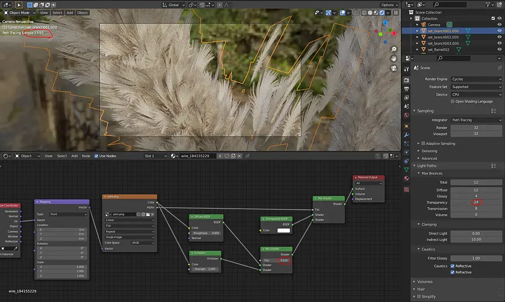505x302 pixels.
Task: Pin the node editor material
Action: click(247, 156)
